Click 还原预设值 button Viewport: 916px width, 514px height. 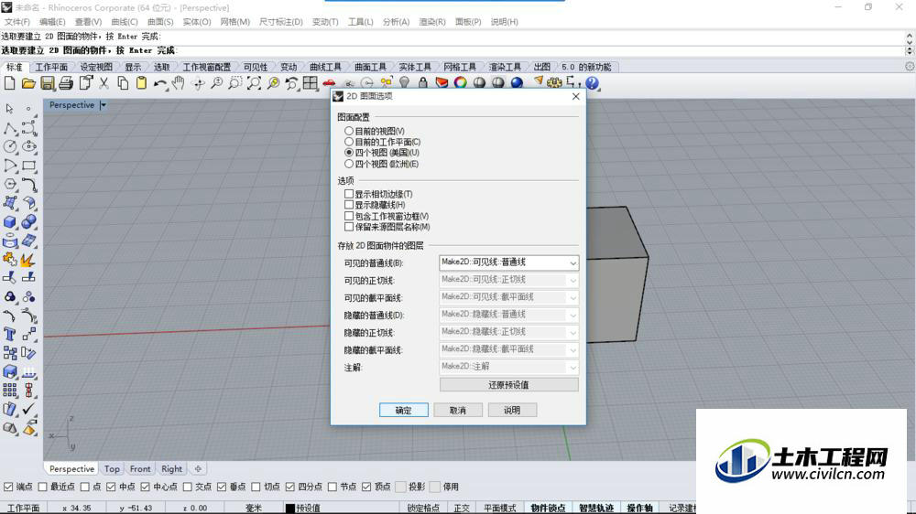point(508,385)
